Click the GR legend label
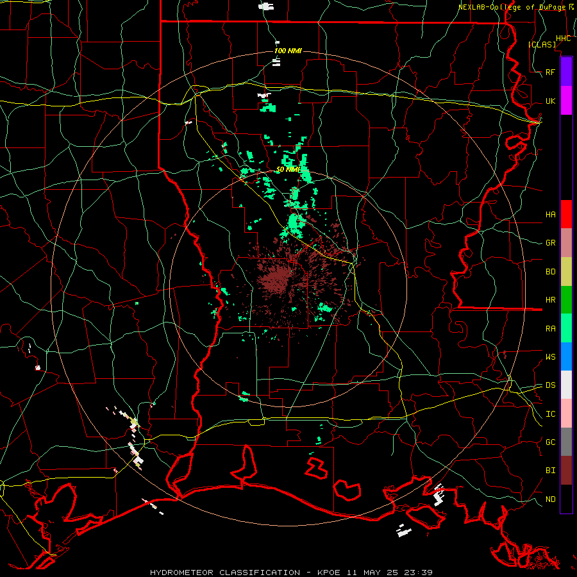Image resolution: width=577 pixels, height=577 pixels. point(551,243)
